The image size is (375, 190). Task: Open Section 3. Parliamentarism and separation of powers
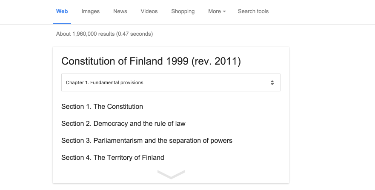coord(147,141)
